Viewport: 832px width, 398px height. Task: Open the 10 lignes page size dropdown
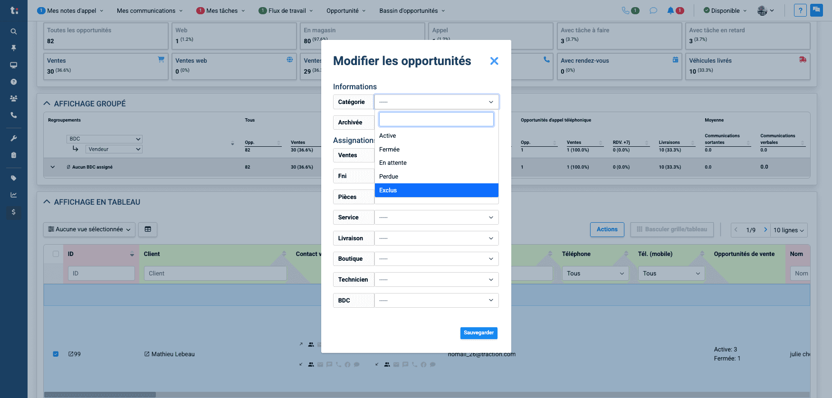(789, 230)
